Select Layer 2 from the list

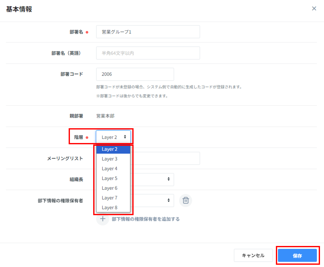[113, 149]
